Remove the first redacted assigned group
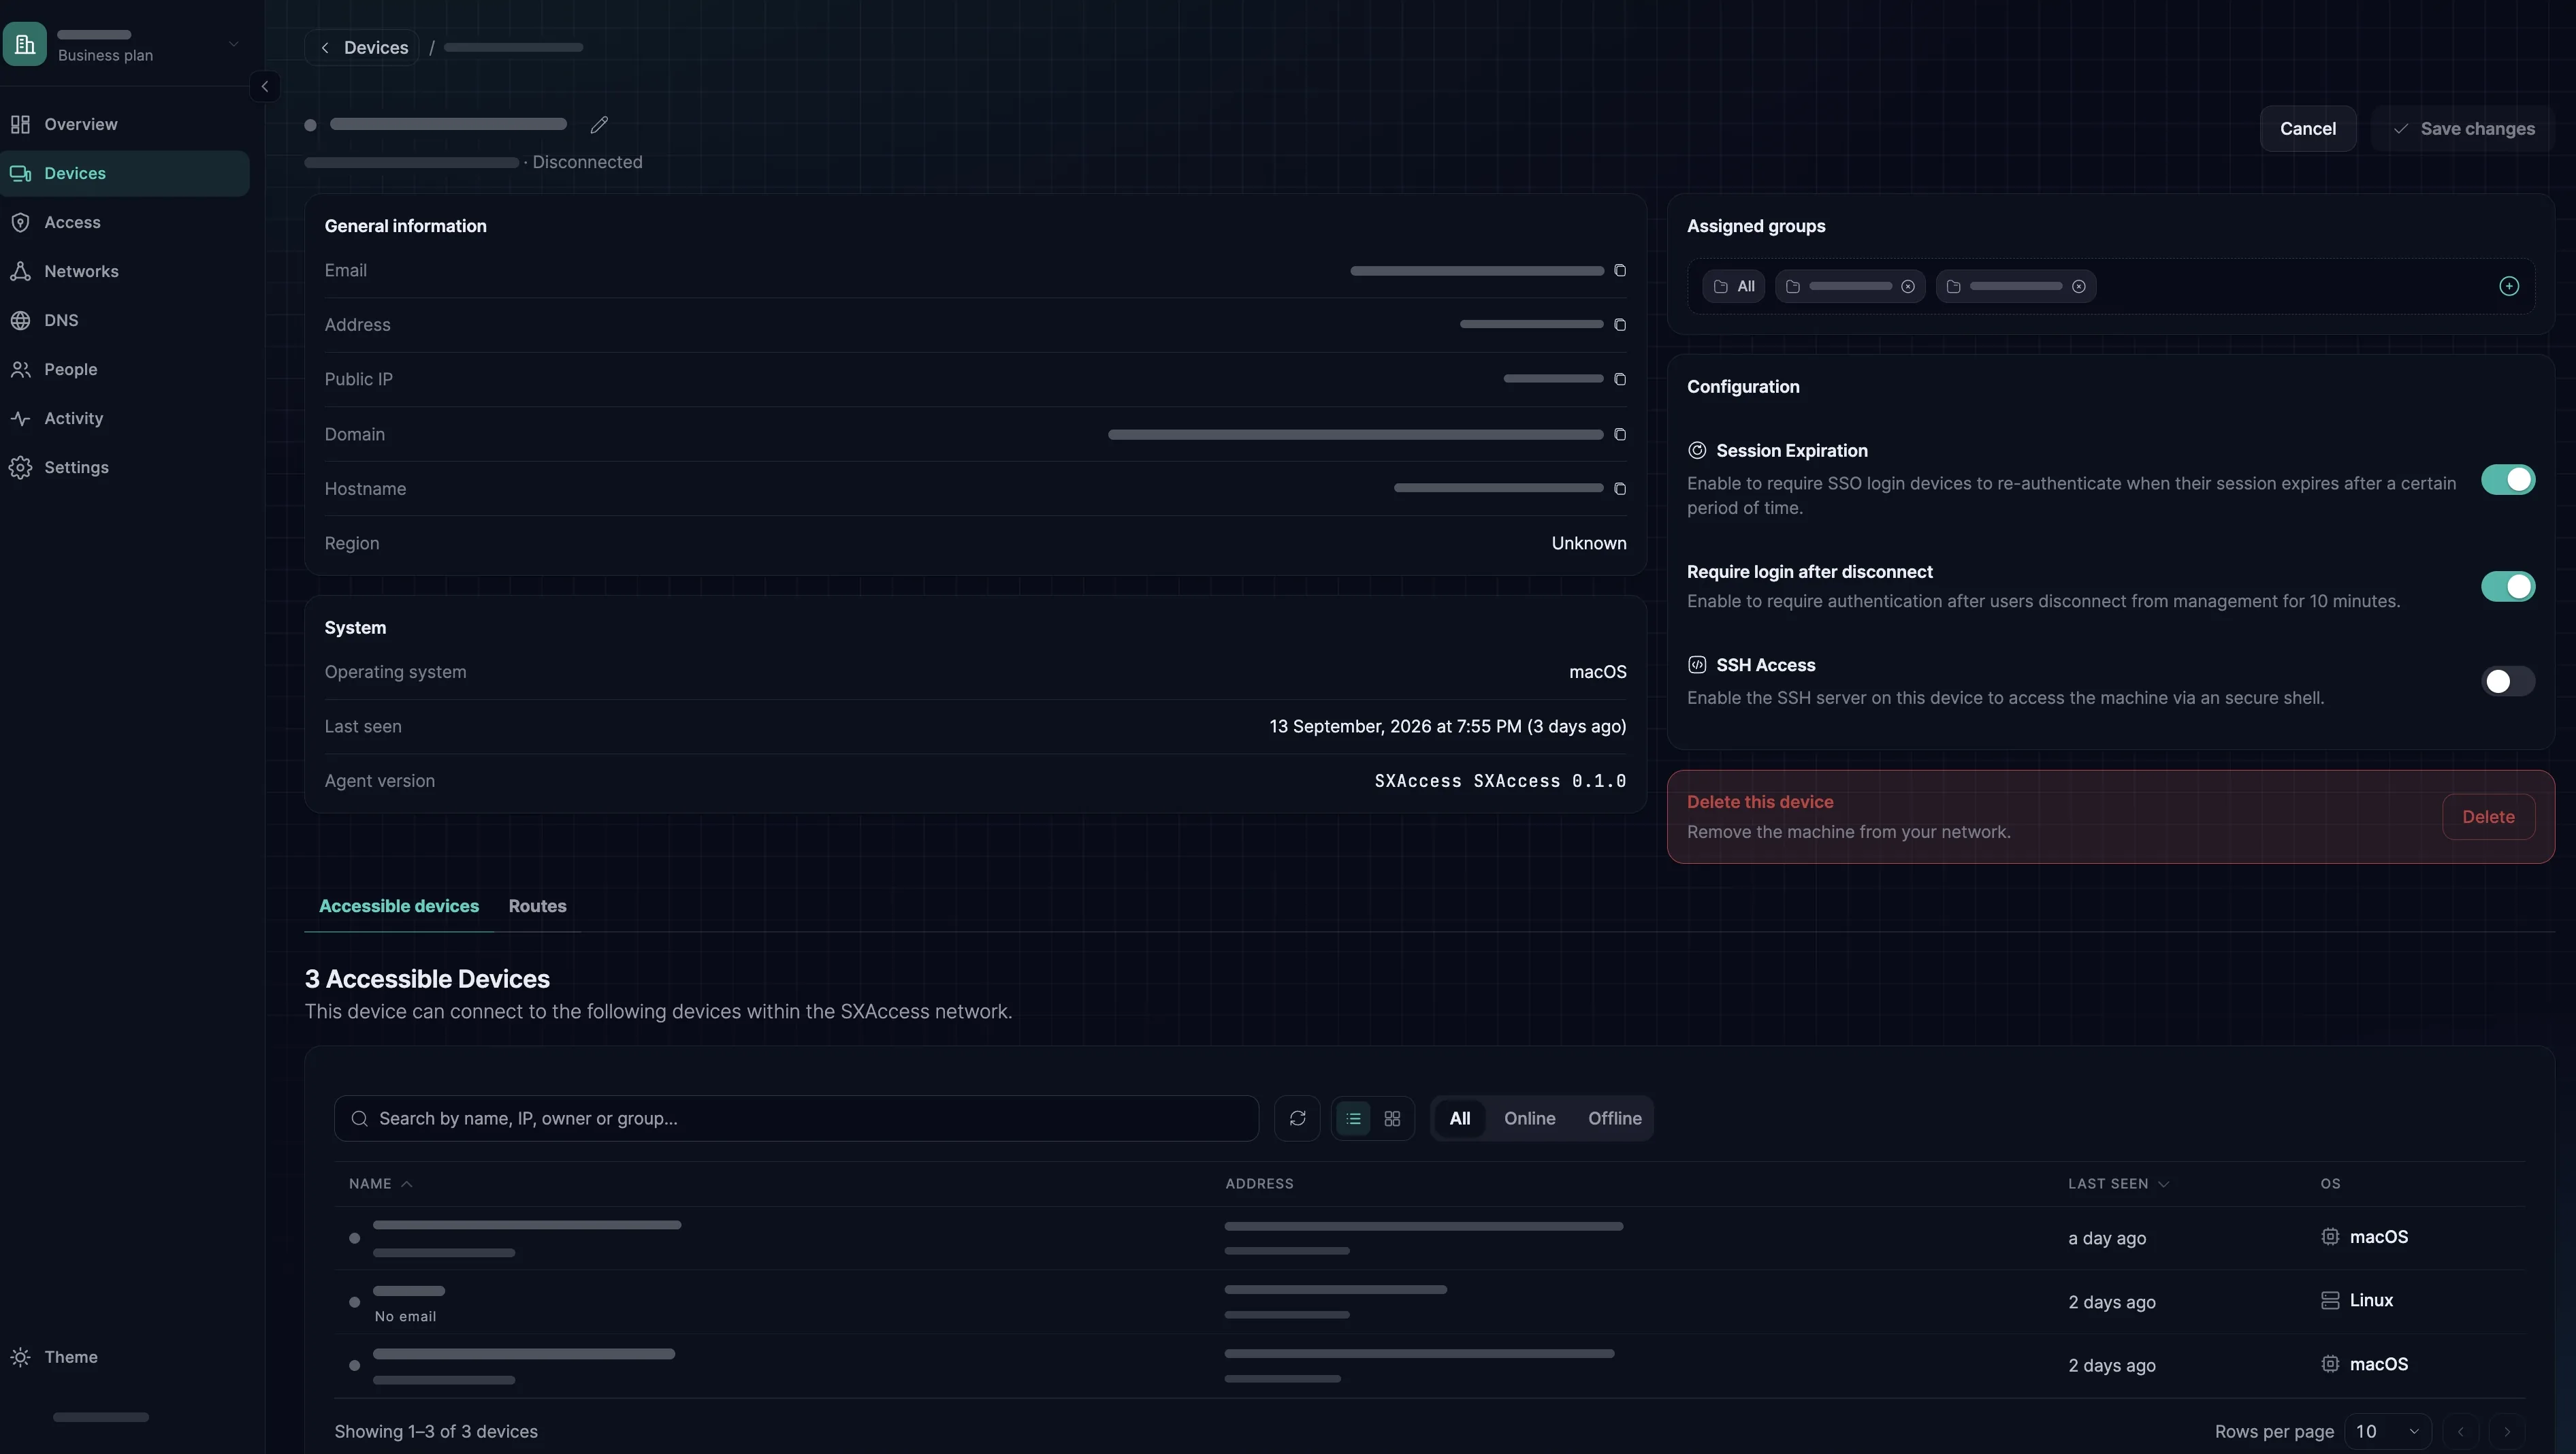This screenshot has height=1454, width=2576. click(x=1908, y=287)
